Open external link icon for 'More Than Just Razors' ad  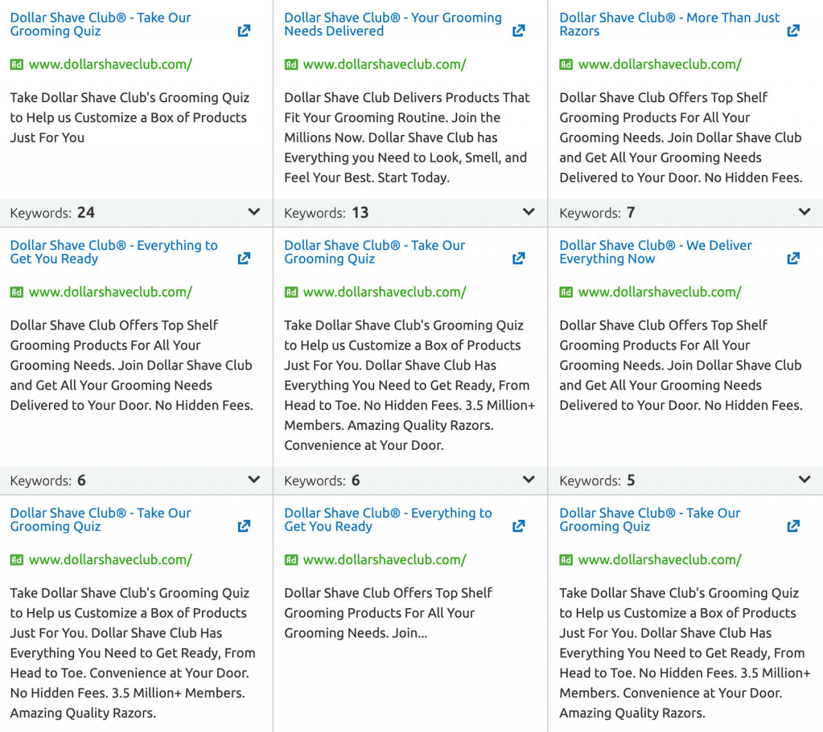coord(793,30)
